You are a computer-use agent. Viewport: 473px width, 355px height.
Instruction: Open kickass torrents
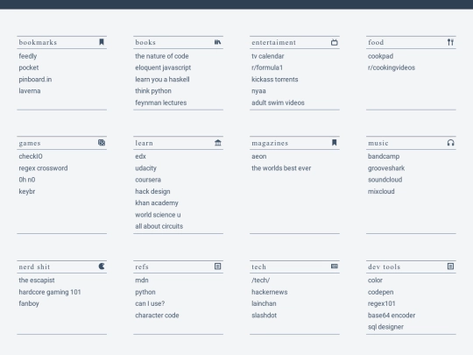click(275, 80)
